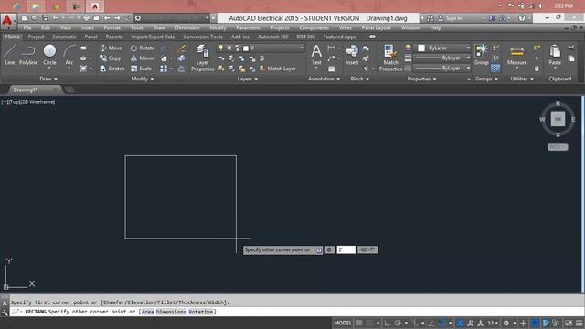This screenshot has width=585, height=329.
Task: Select the Text annotation tool
Action: [x=316, y=55]
